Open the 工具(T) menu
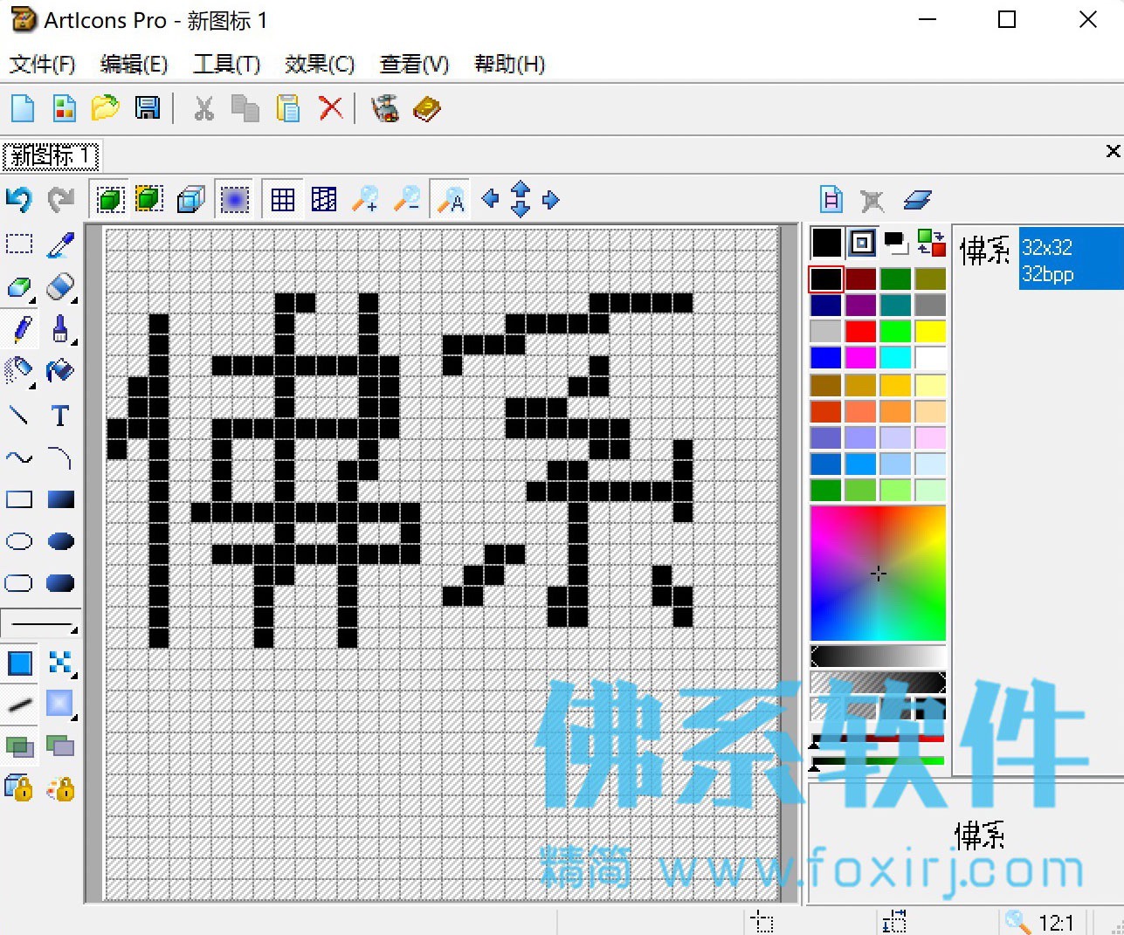Screen dimensions: 1124x935 click(x=227, y=65)
